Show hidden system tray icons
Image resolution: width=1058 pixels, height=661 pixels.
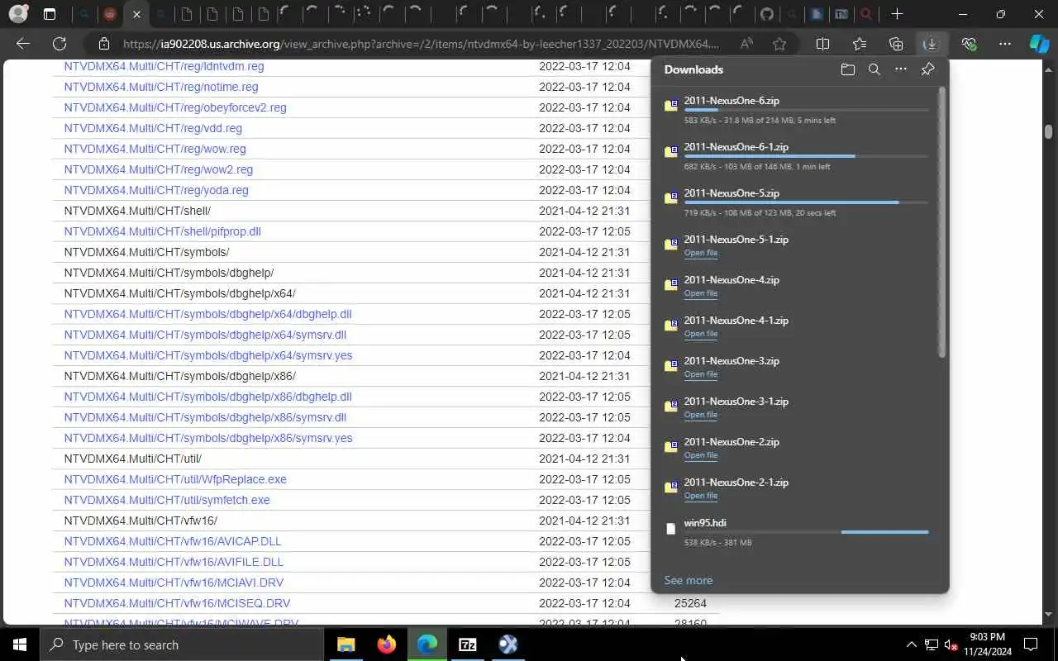[x=911, y=644]
